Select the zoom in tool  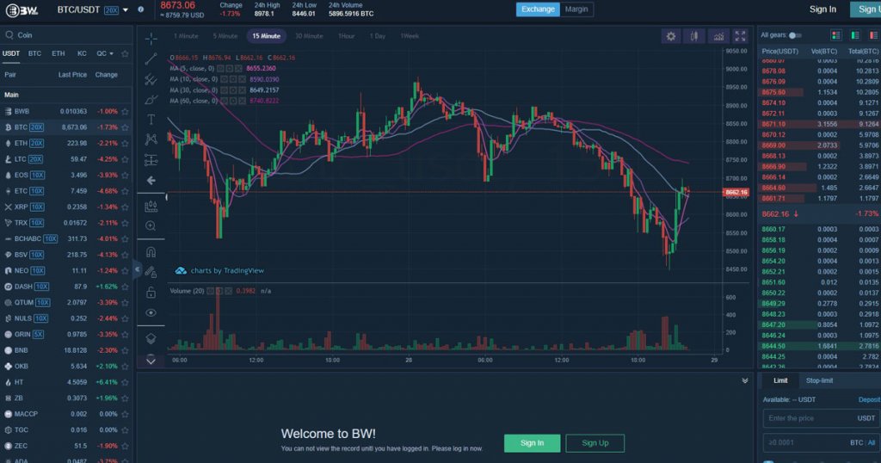click(x=151, y=225)
